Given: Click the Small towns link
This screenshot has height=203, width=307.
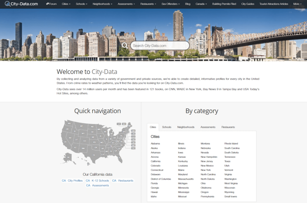Looking at the screenshot, I should pos(231,196).
